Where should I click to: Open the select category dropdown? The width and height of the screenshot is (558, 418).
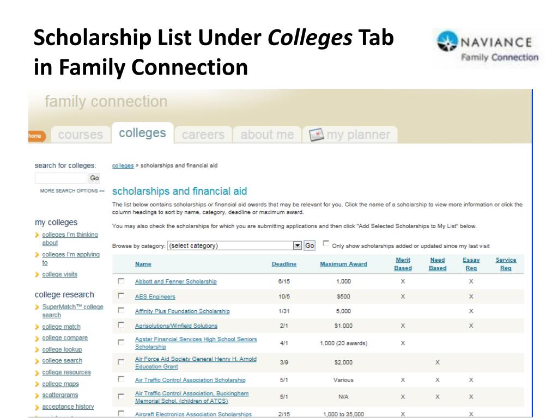click(234, 245)
